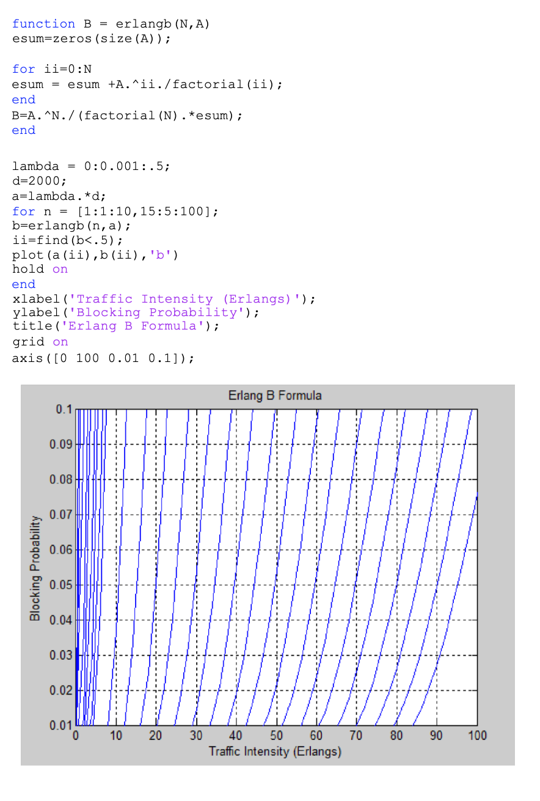Click the line 'esum = esum +A.^ii./factorial(ii);'

tap(147, 84)
